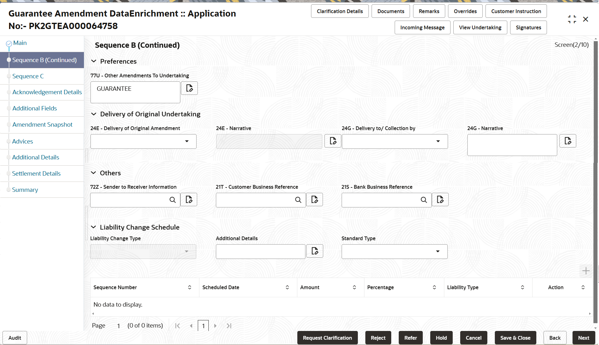Click edit icon beside 24E Narrative field
Image resolution: width=599 pixels, height=345 pixels.
[x=333, y=141]
